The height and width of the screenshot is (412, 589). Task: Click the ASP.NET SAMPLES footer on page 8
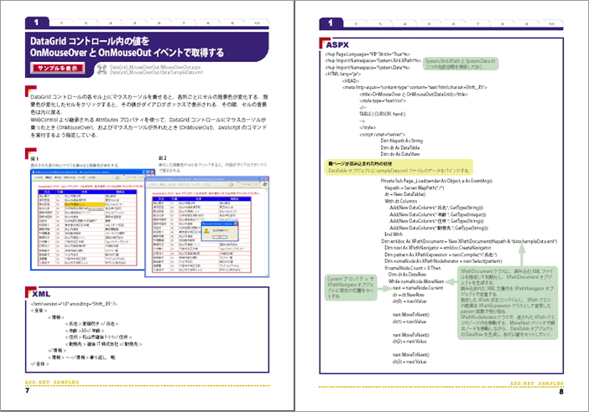537,384
